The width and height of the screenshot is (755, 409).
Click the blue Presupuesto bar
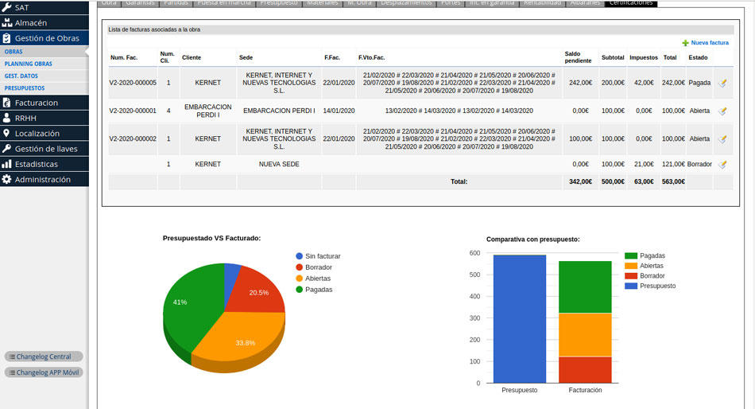pos(520,319)
